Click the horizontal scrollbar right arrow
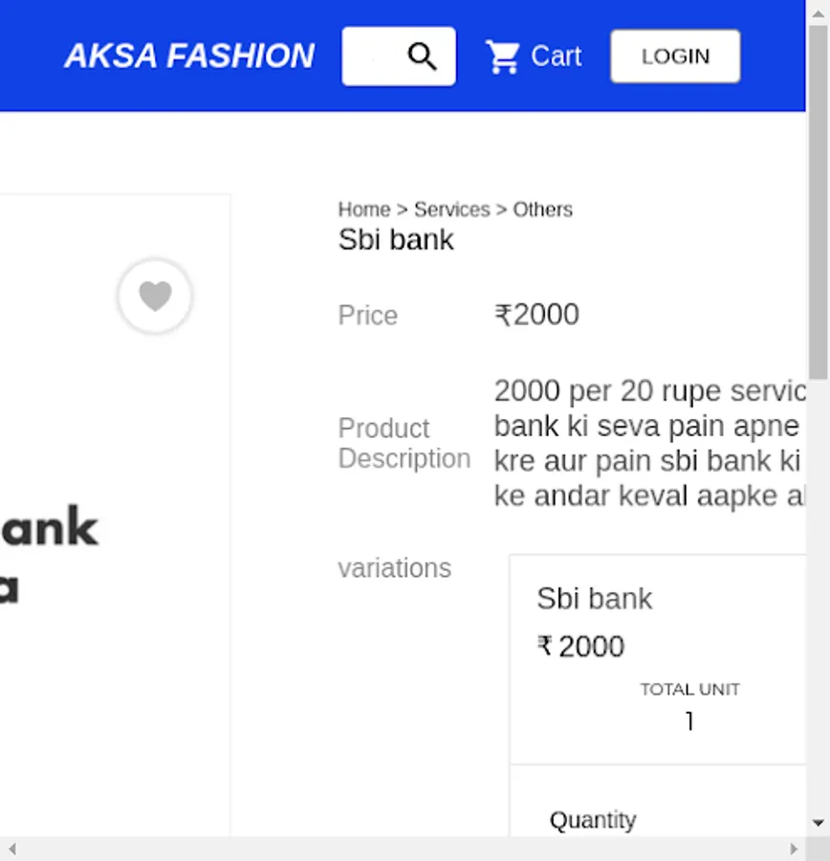Screen dimensions: 830x861 tap(794, 849)
